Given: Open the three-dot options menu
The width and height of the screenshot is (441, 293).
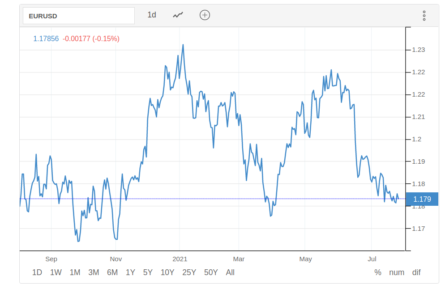Looking at the screenshot, I should 424,16.
